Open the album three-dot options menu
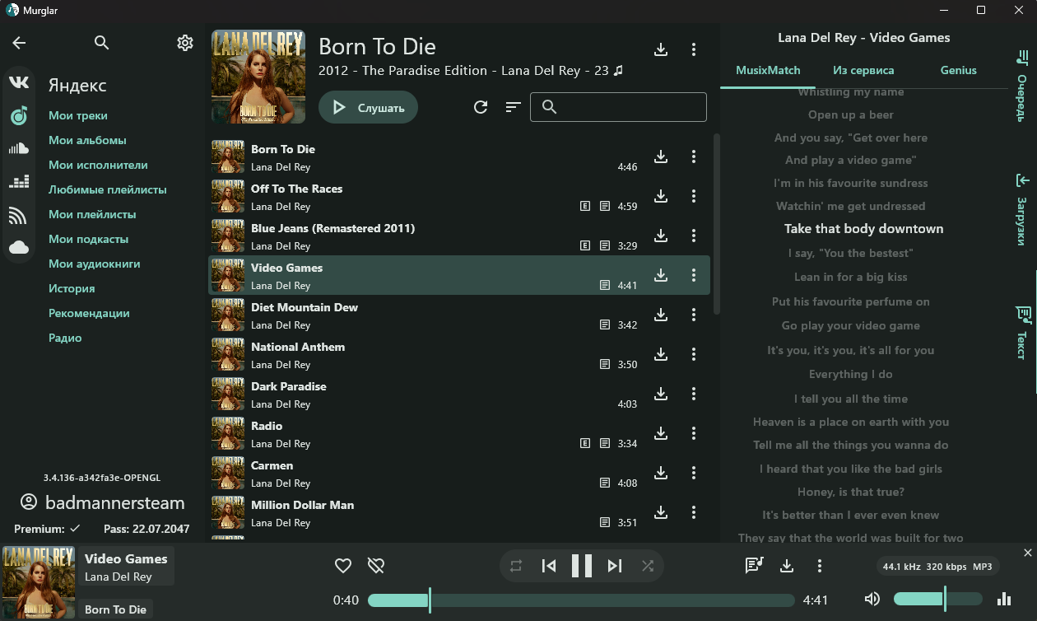The image size is (1037, 621). tap(694, 50)
